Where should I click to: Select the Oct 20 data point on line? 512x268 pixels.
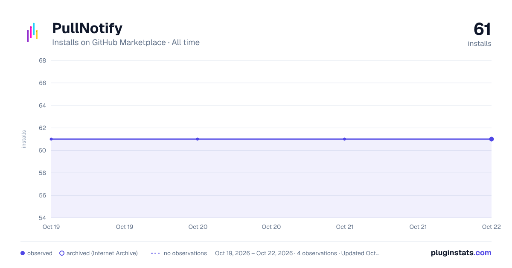[x=198, y=139]
